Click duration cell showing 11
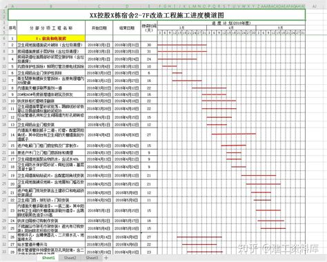The width and height of the screenshot is (327, 262). [149, 200]
